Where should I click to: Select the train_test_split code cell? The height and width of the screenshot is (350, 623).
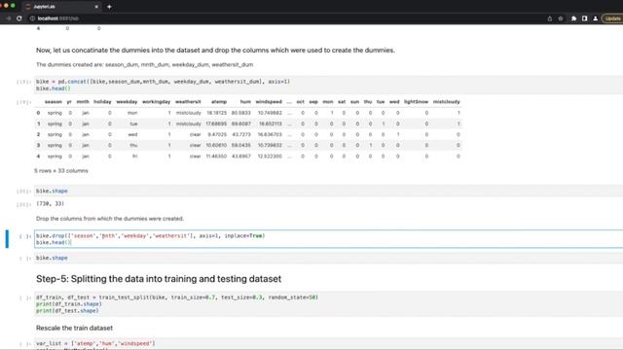[x=328, y=304]
